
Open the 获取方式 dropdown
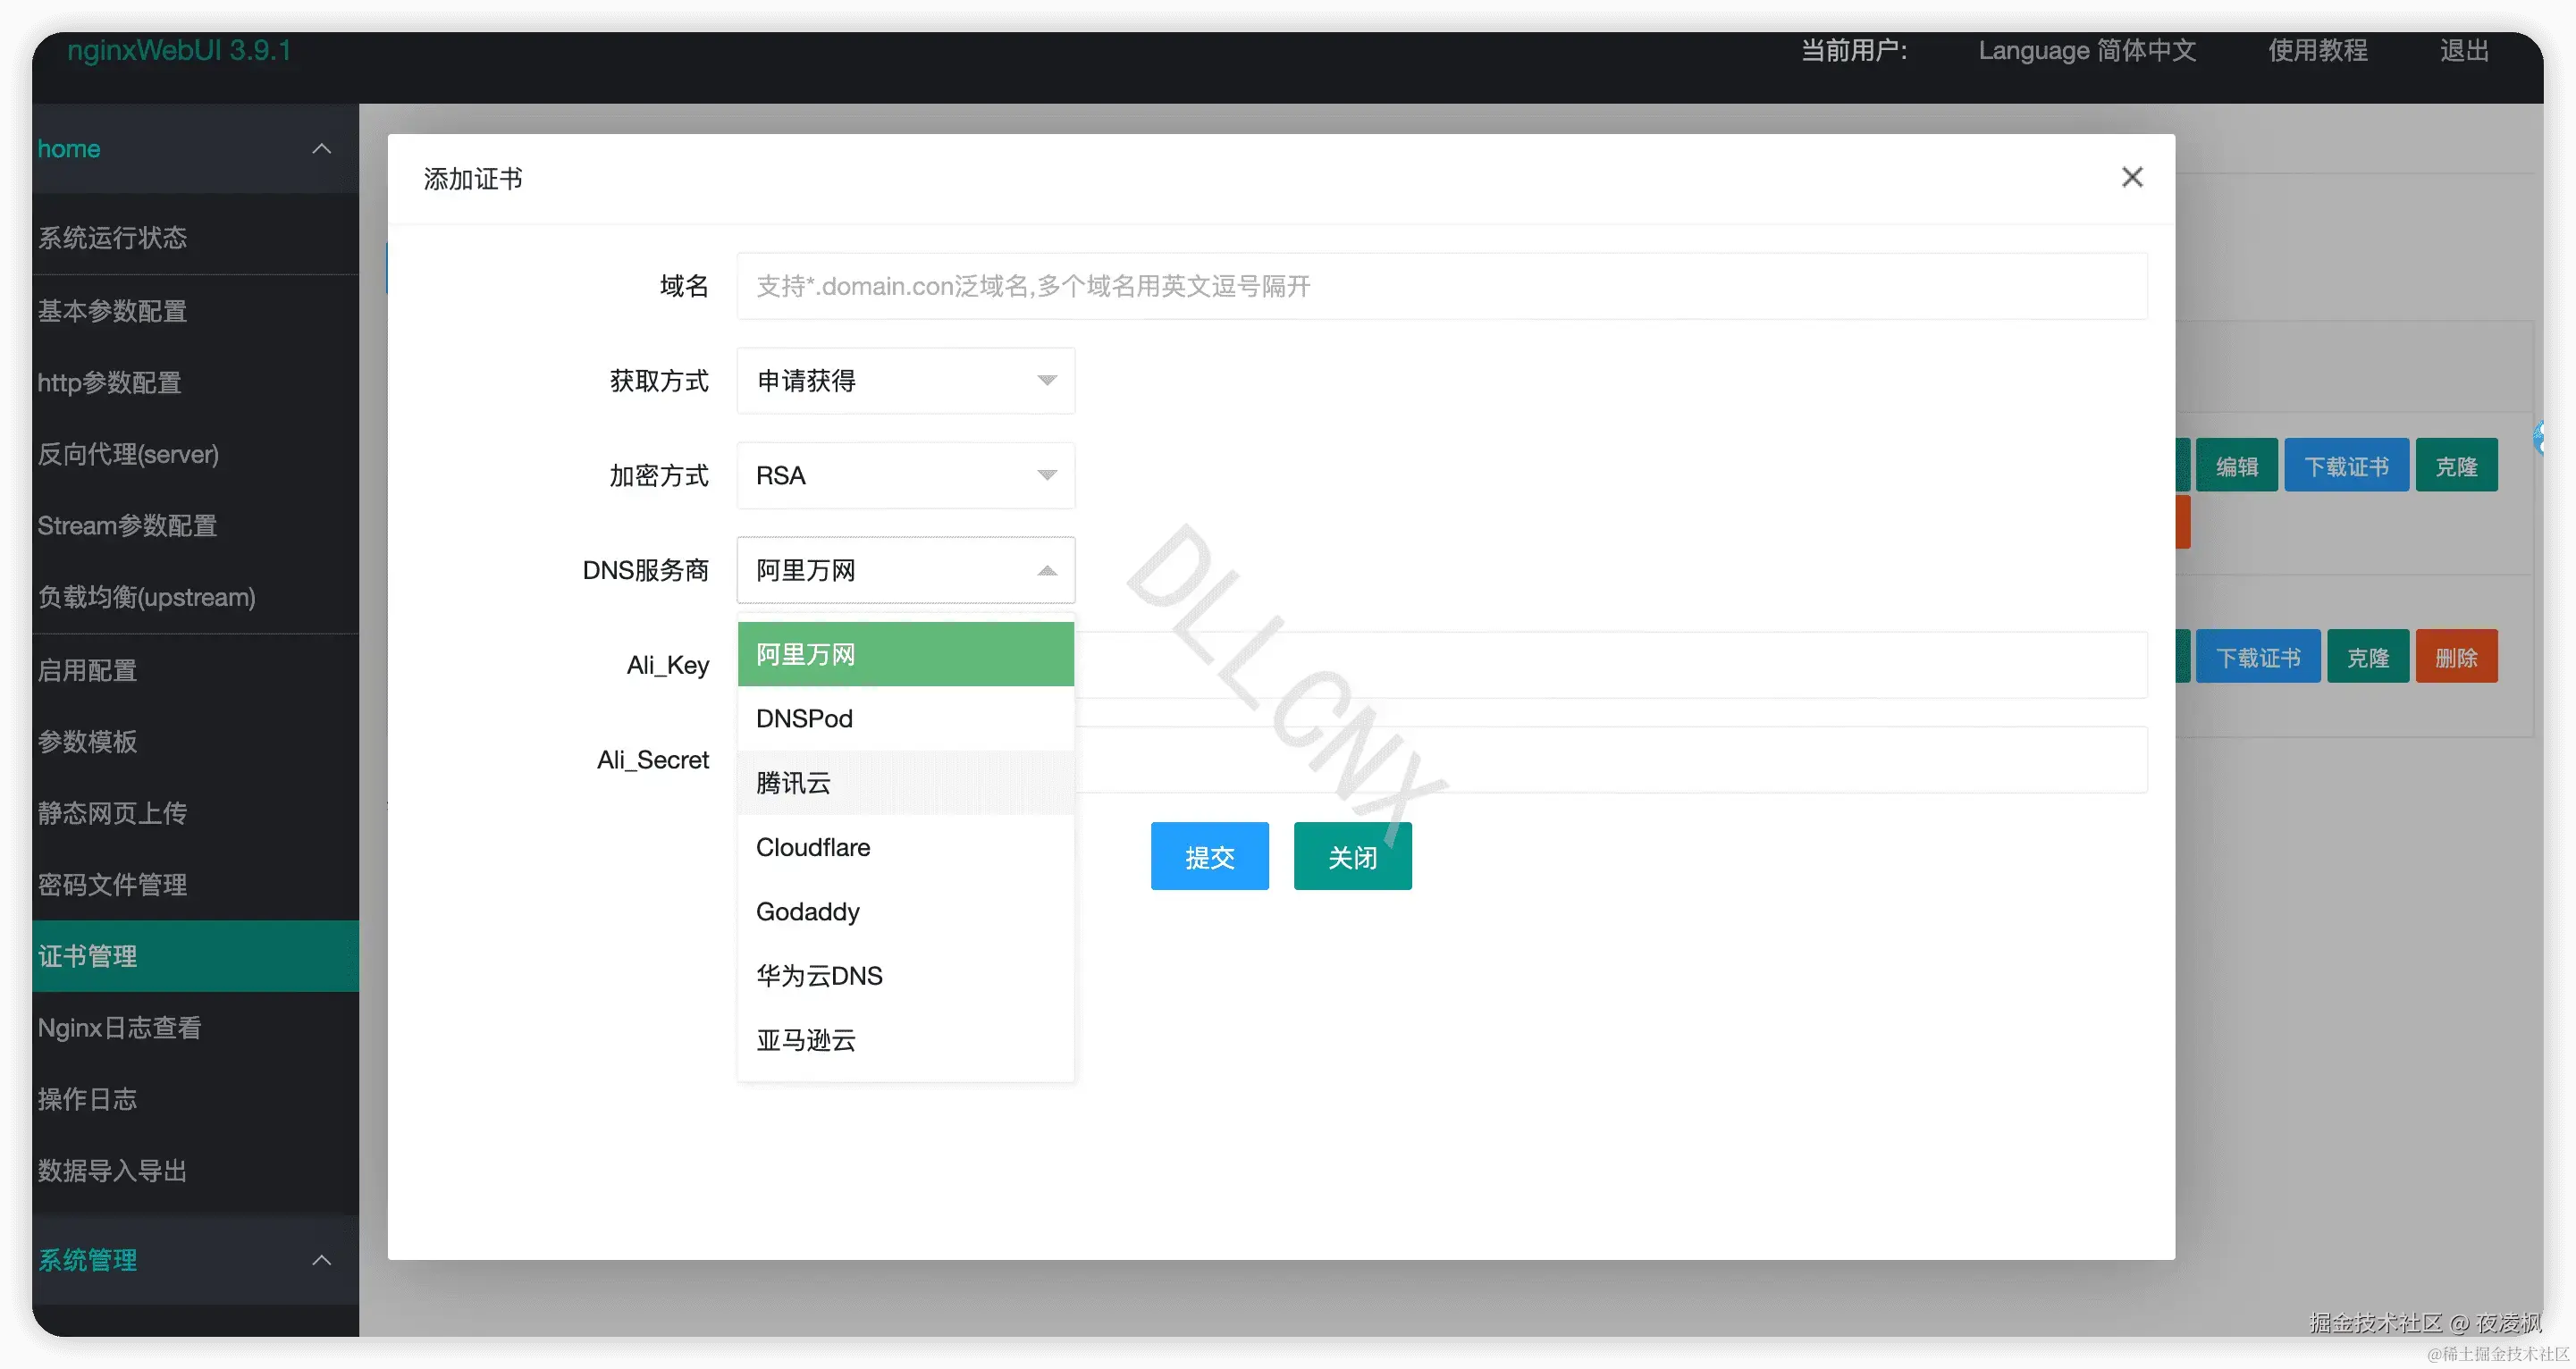[x=905, y=381]
